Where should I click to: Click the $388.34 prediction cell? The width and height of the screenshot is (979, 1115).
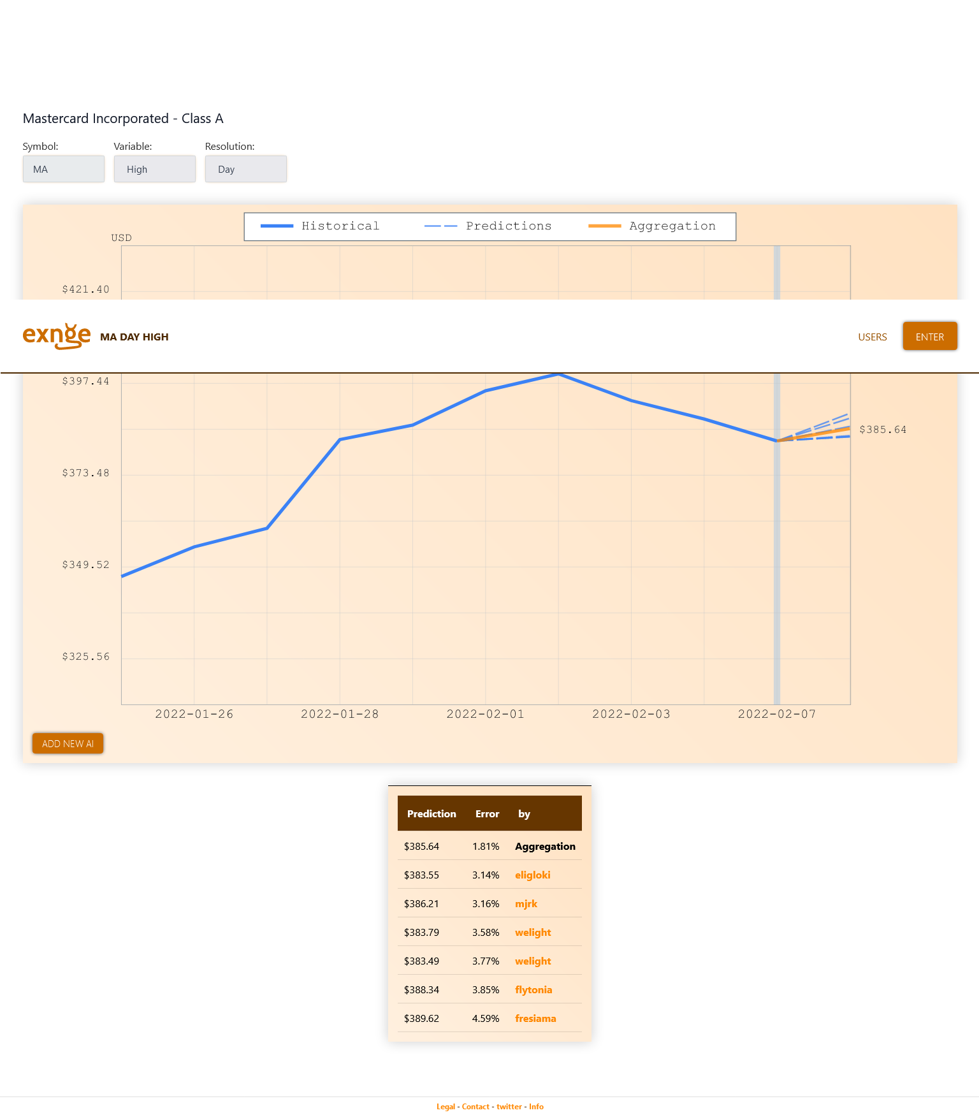[421, 989]
